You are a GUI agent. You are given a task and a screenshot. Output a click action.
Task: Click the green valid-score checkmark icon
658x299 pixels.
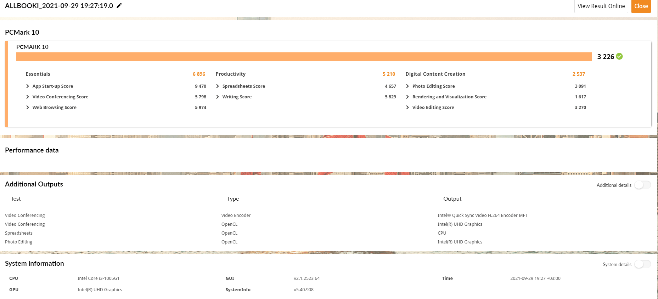[619, 56]
